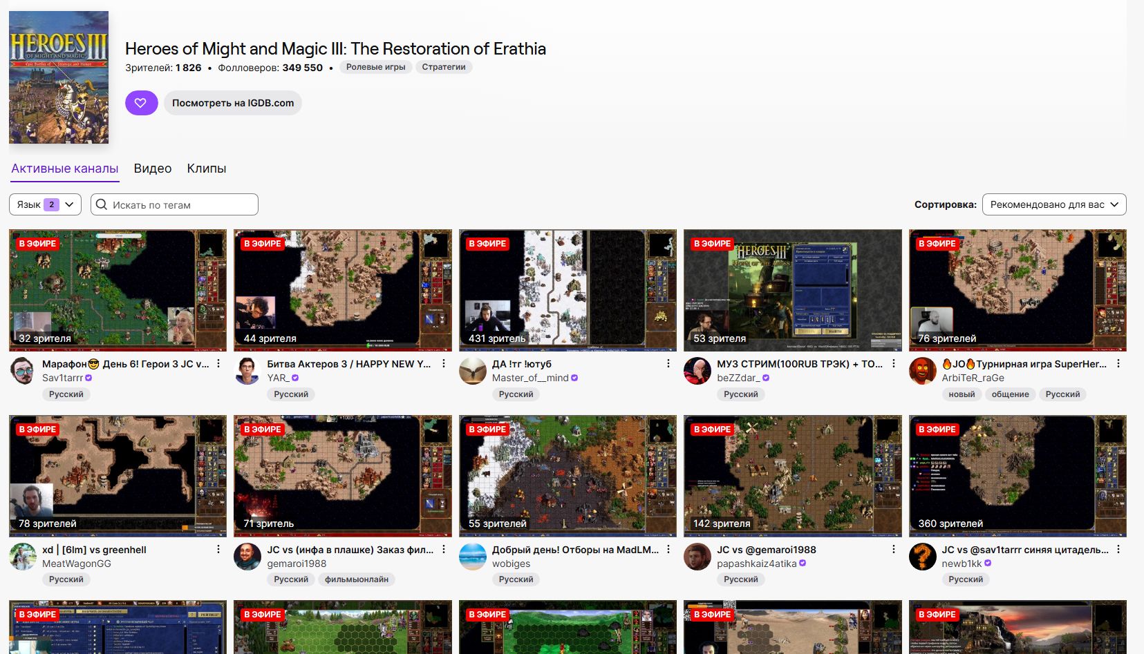Open options menu for Master_of__mind stream
Screen dimensions: 1144x654
[x=668, y=363]
